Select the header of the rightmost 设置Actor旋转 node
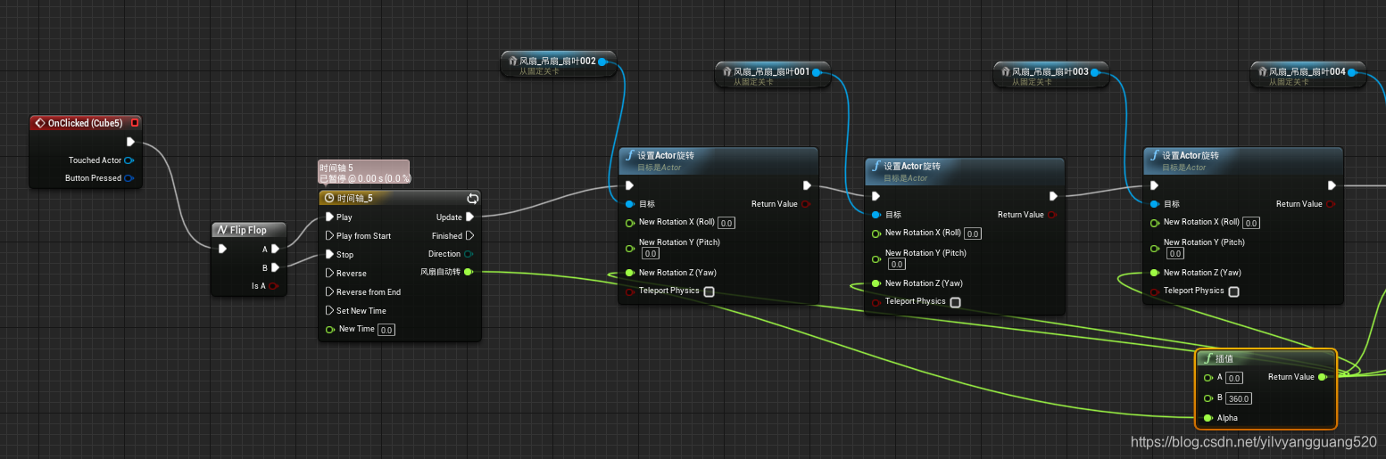Image resolution: width=1386 pixels, height=459 pixels. [1243, 160]
